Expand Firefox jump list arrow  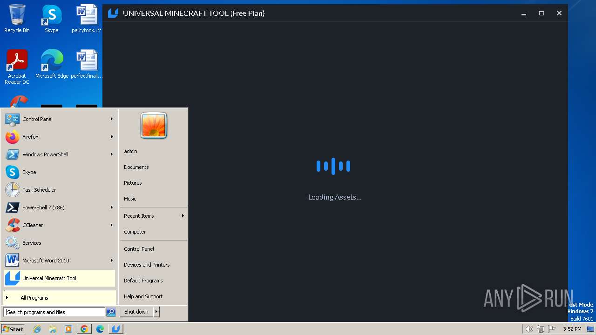(x=112, y=137)
